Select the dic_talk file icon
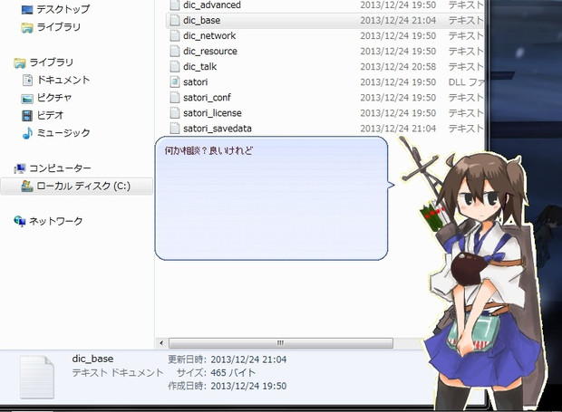This screenshot has width=562, height=412. tap(175, 67)
